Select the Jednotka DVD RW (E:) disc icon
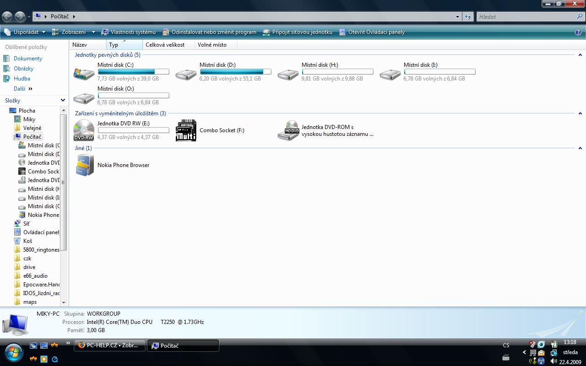 pos(84,130)
